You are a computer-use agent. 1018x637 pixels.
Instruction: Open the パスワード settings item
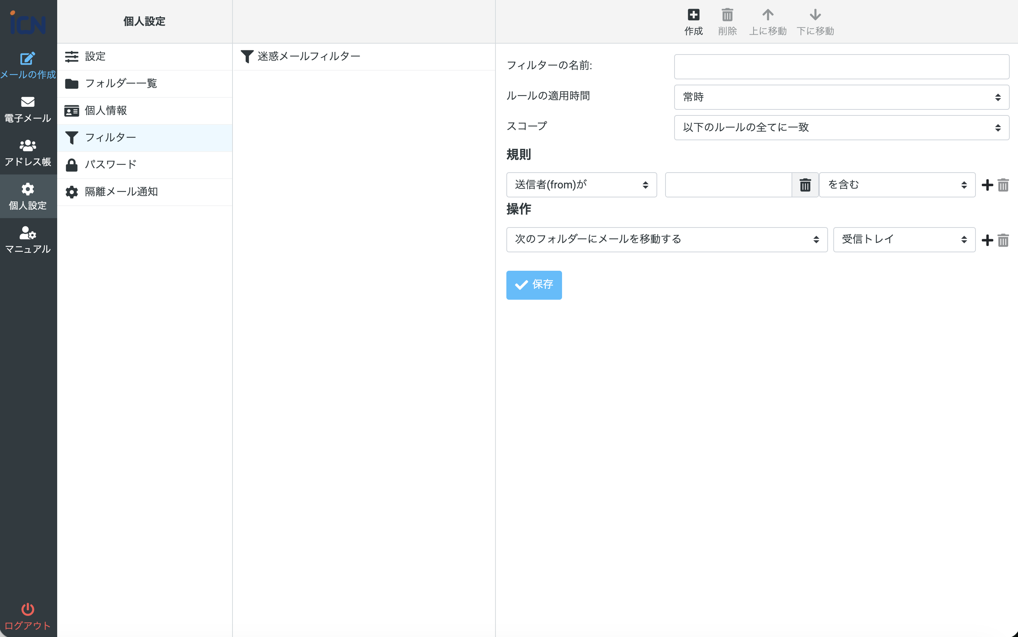click(110, 165)
